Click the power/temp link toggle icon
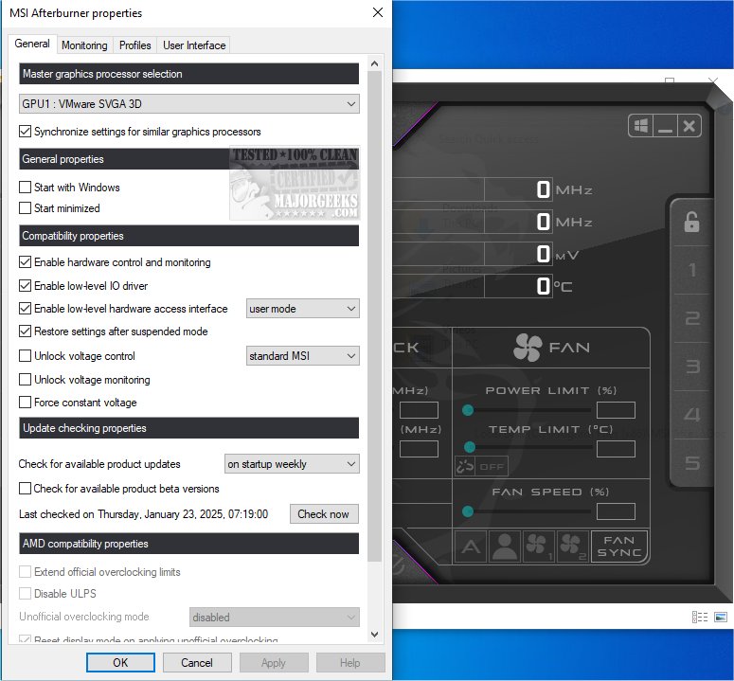The height and width of the screenshot is (681, 734). point(465,466)
